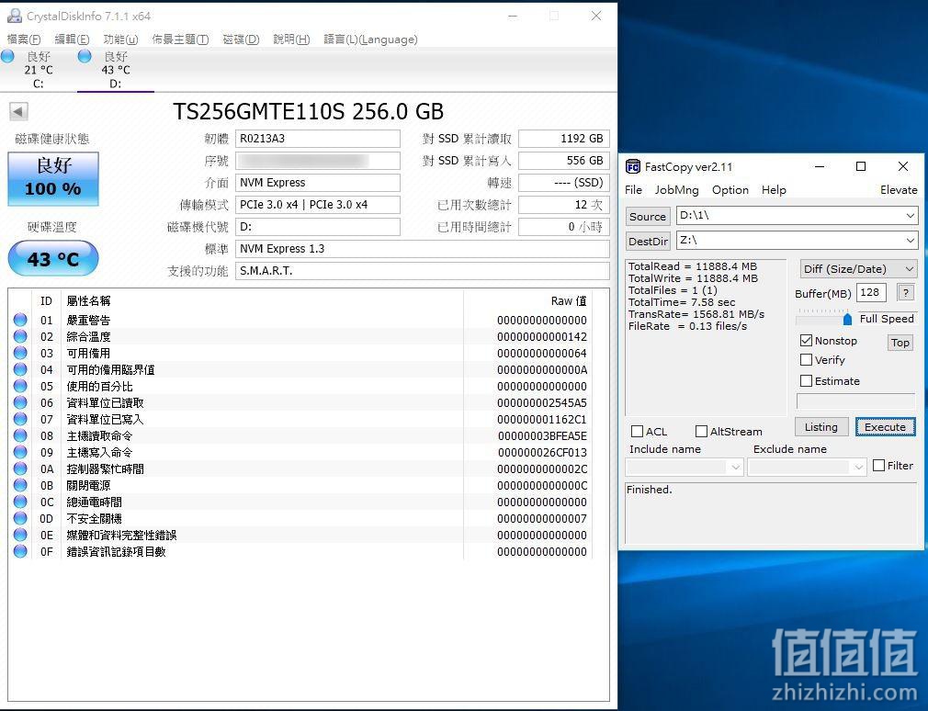928x711 pixels.
Task: Click the DestDir button
Action: click(648, 242)
